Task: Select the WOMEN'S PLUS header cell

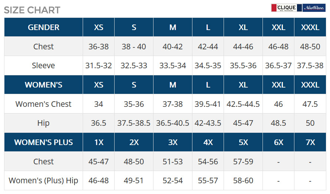Action: click(x=43, y=142)
